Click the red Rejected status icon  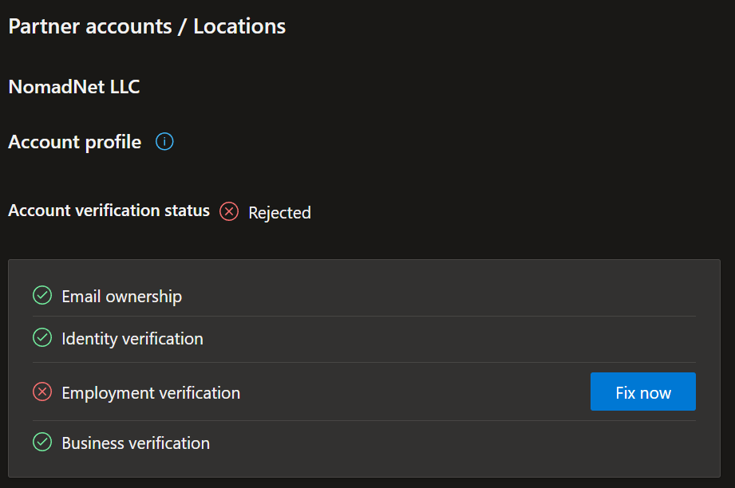[229, 211]
